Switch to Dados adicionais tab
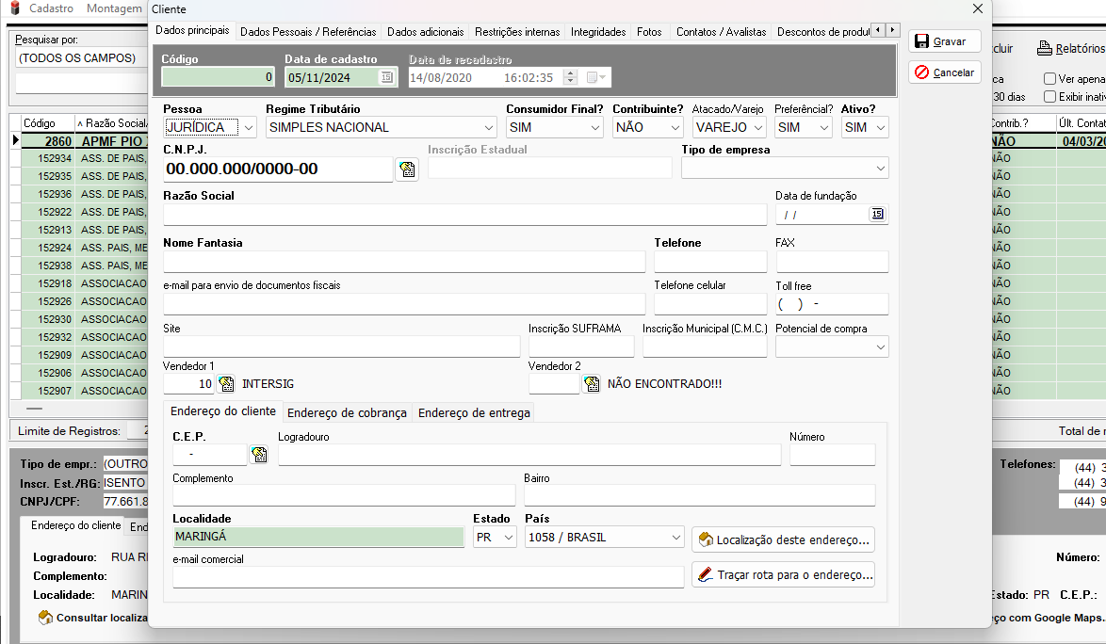 pos(425,32)
